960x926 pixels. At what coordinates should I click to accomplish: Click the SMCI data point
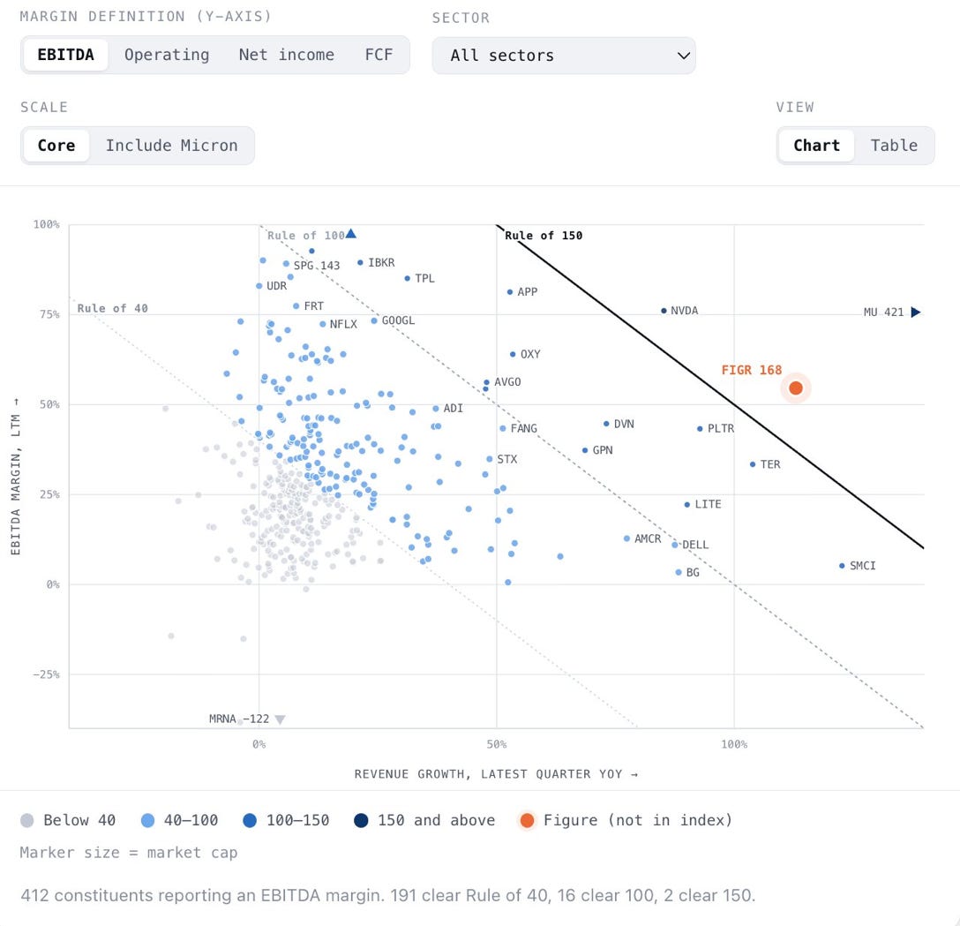pos(842,566)
